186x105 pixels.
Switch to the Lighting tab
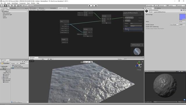point(158,8)
